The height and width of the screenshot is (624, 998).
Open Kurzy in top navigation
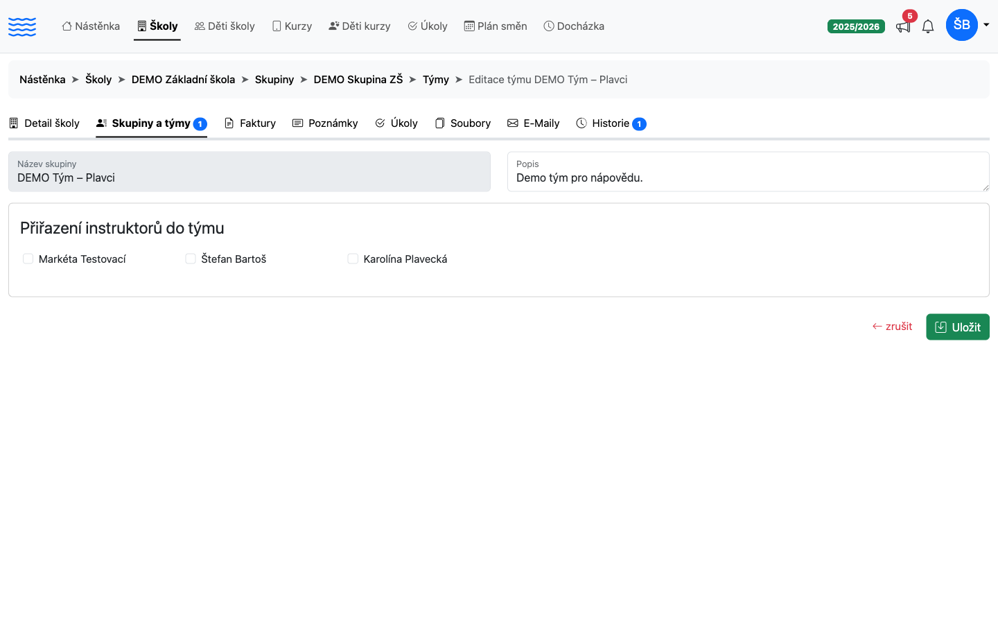click(292, 26)
